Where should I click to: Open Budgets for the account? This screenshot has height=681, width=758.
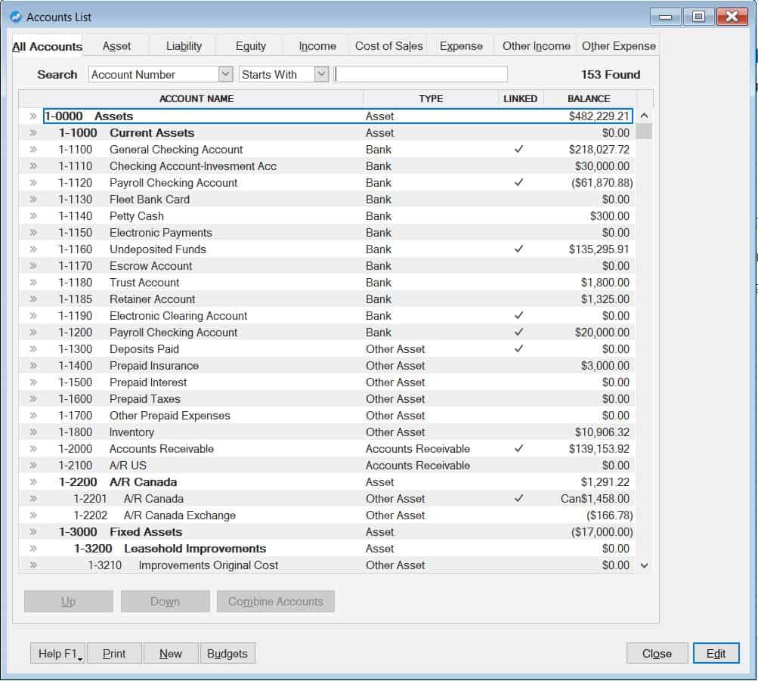(227, 654)
